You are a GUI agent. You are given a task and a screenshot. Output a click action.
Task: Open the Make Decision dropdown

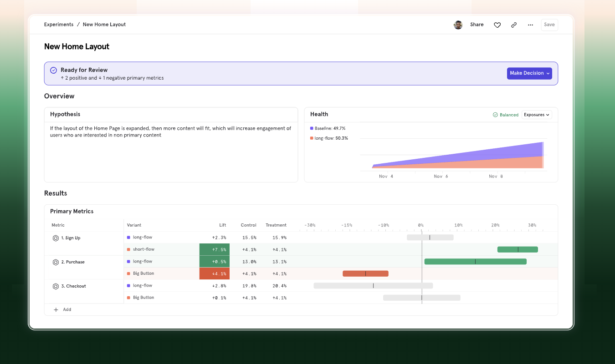coord(529,73)
